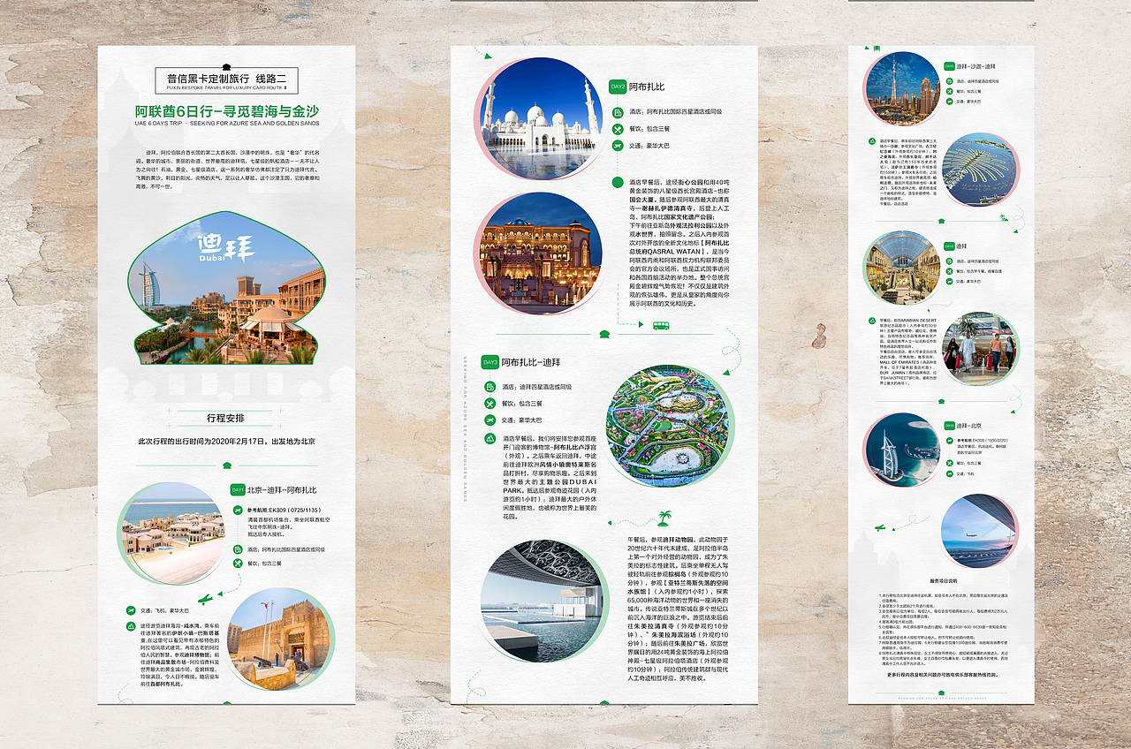Click the DAY5 badge beside 迪拜

pos(949,246)
